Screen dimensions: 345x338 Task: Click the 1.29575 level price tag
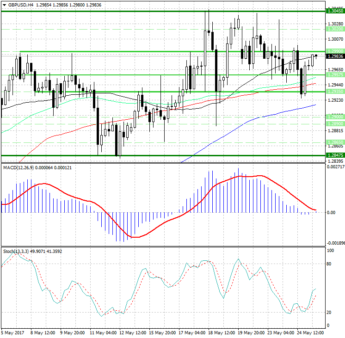pos(334,74)
